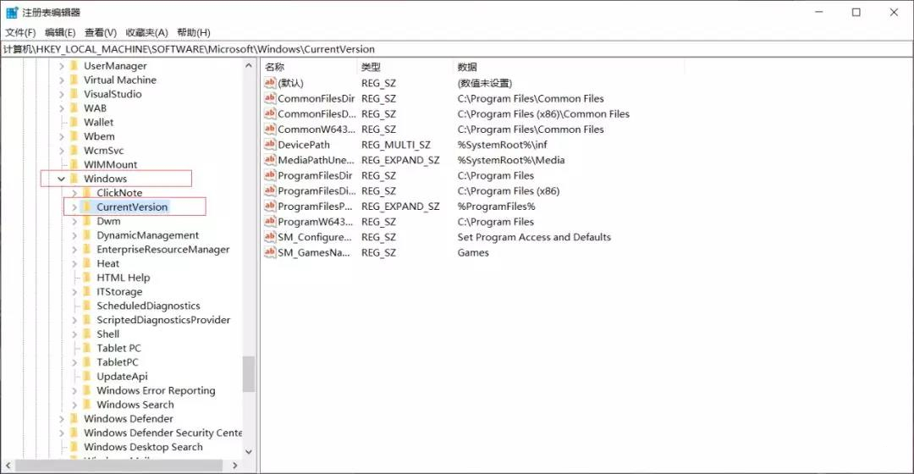This screenshot has height=474, width=914.
Task: Click the icon beside MediaPathUne... value
Action: [x=269, y=160]
